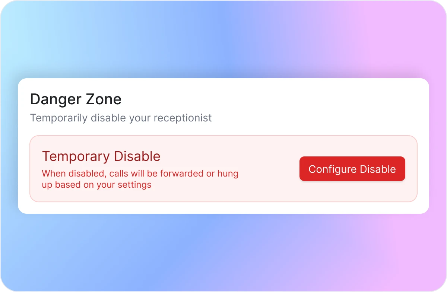This screenshot has width=447, height=292.
Task: Click the left edge of the pink panel
Action: [30, 168]
